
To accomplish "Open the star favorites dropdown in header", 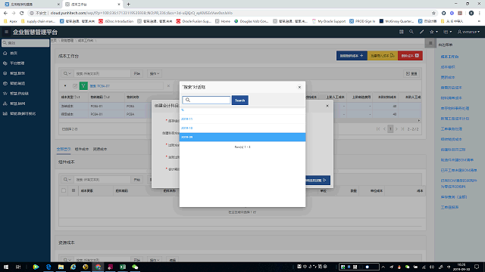I will (433, 32).
